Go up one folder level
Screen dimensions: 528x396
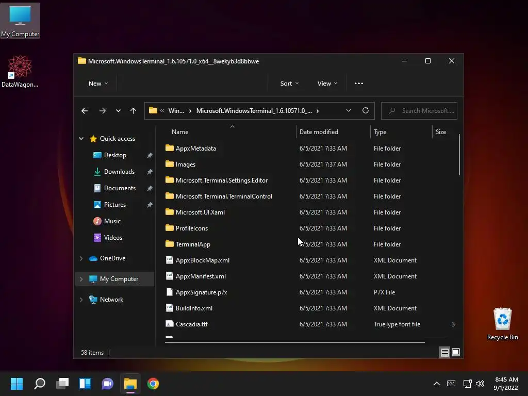pos(134,111)
